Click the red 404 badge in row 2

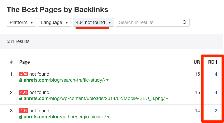point(24,92)
